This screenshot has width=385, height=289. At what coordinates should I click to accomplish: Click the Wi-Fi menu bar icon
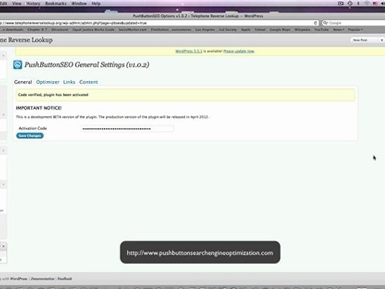(x=367, y=3)
